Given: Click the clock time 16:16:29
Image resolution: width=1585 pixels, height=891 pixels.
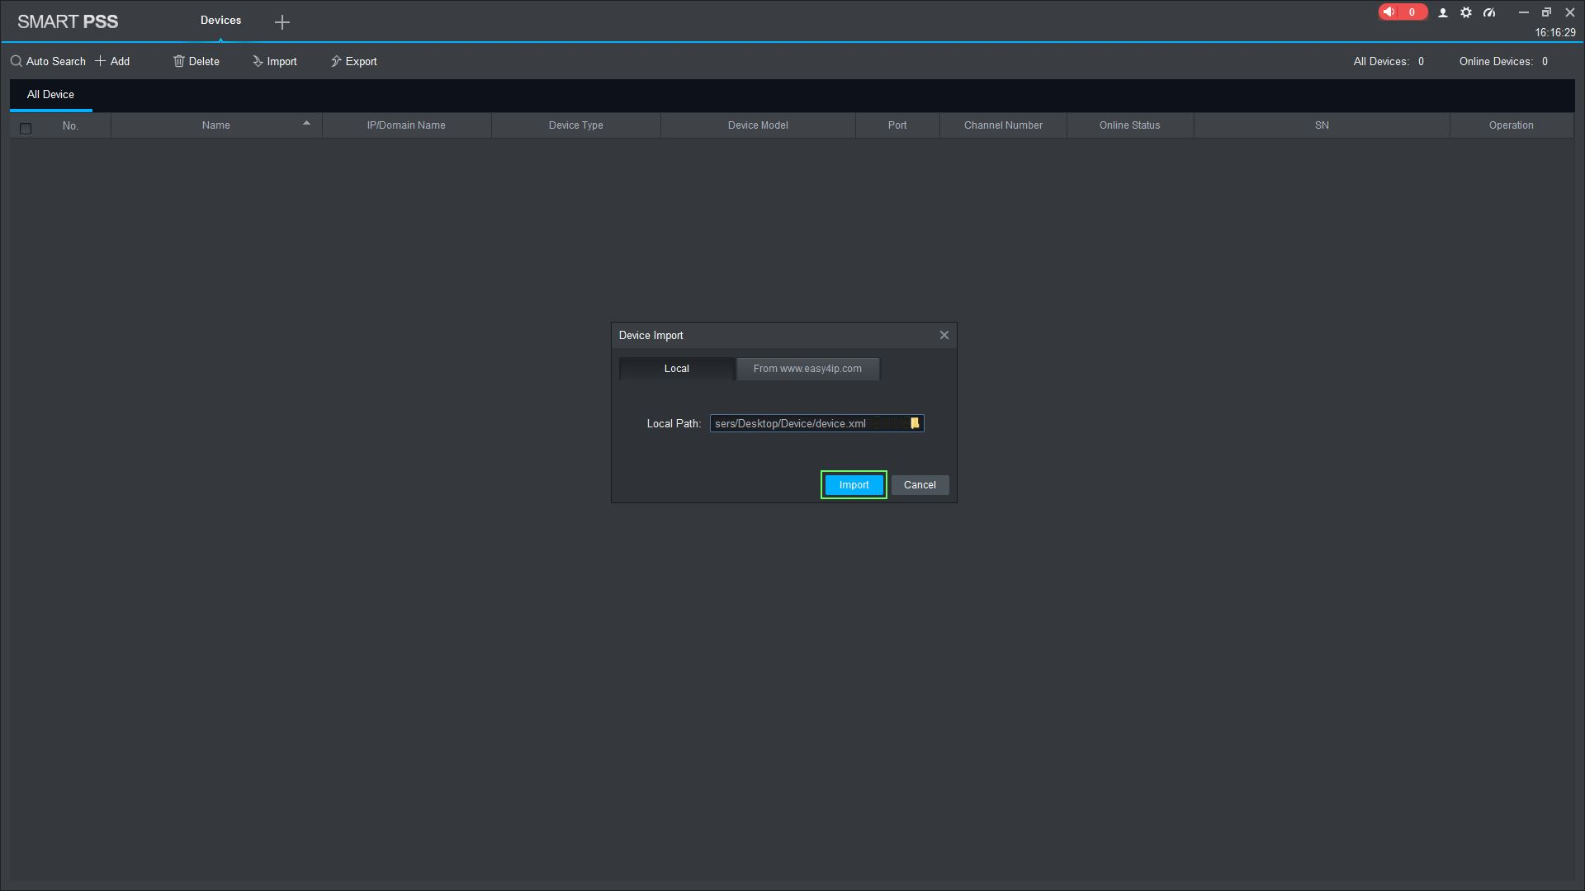Looking at the screenshot, I should click(x=1555, y=33).
